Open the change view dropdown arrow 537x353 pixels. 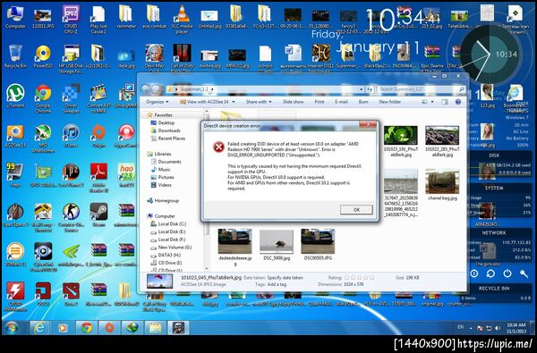(432, 102)
